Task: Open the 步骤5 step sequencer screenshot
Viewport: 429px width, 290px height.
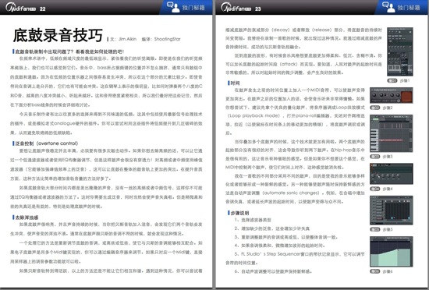Action: tap(392, 210)
